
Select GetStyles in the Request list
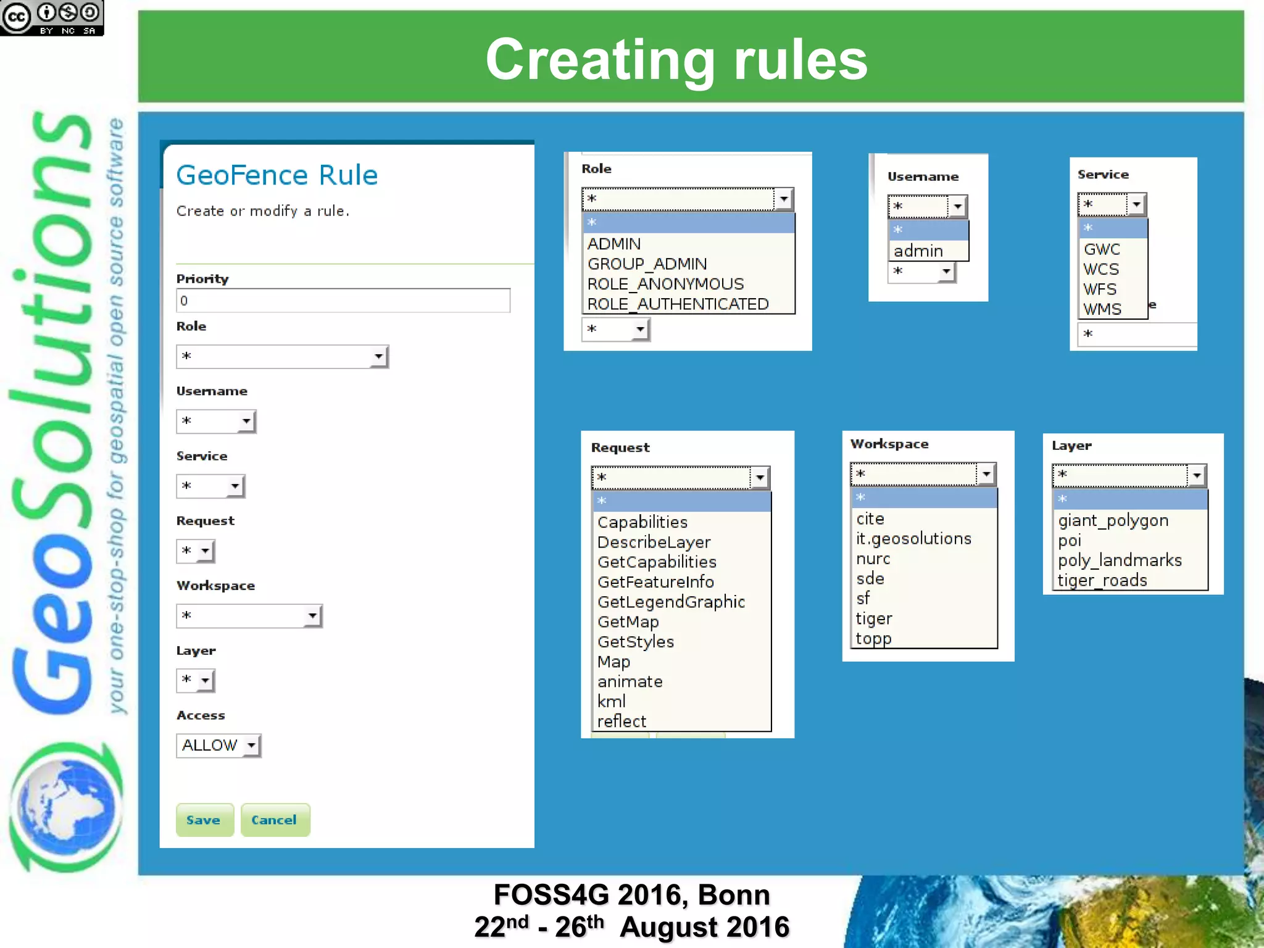(682, 642)
